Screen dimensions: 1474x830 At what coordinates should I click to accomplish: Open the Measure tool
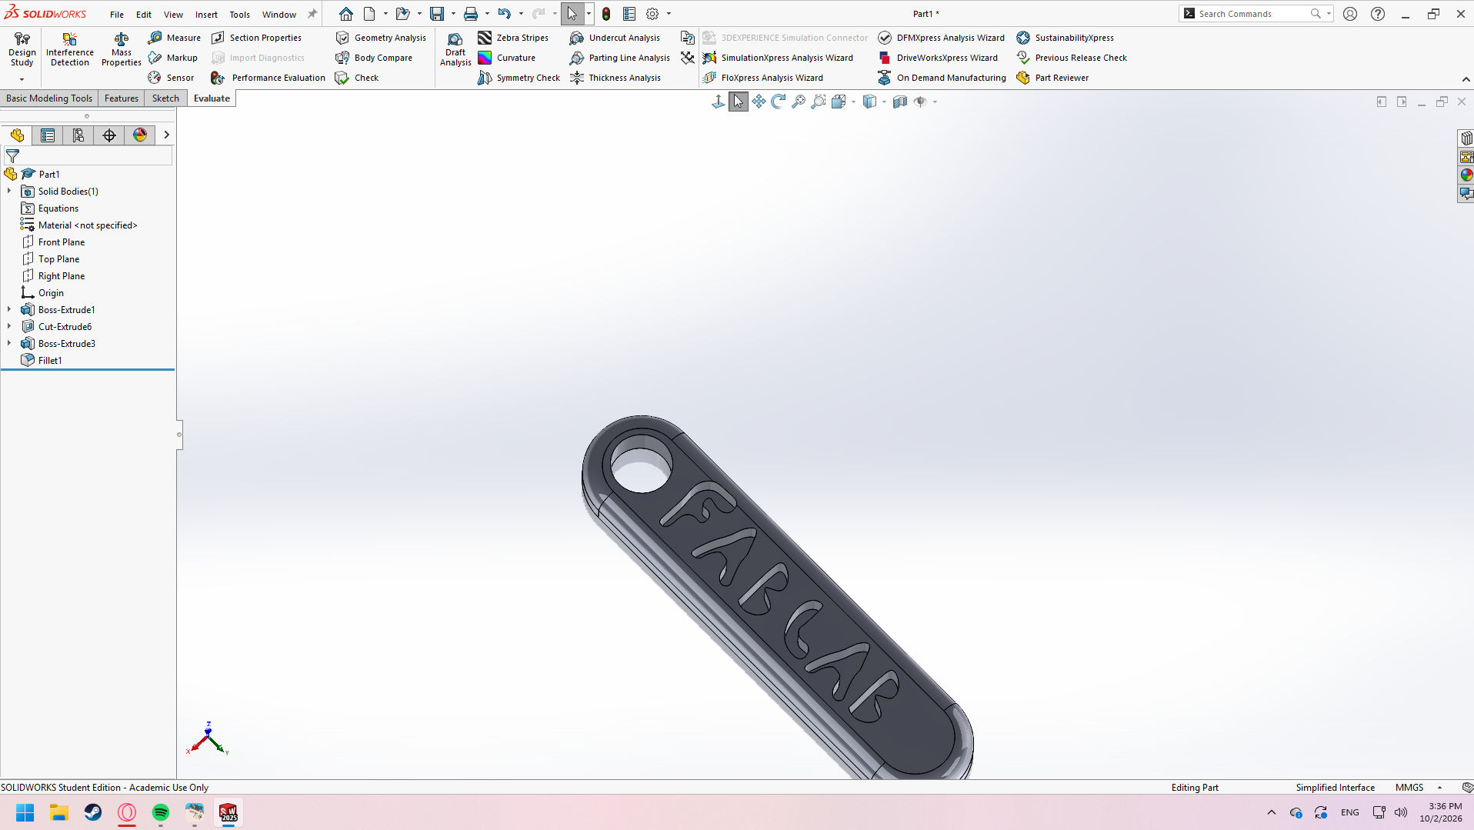(175, 38)
